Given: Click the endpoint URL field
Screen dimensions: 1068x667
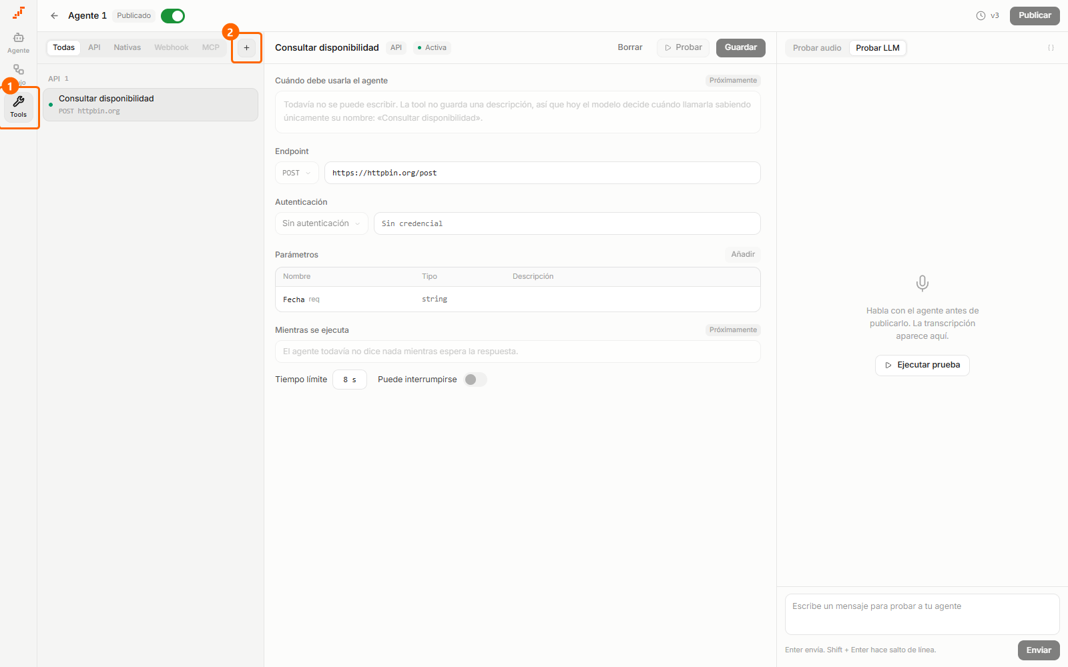Looking at the screenshot, I should pyautogui.click(x=542, y=173).
